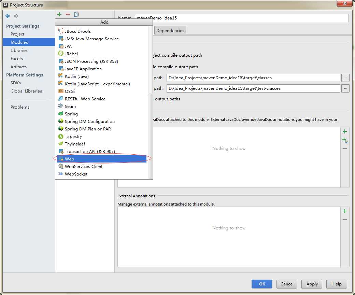Click the Apply button
Viewport: 355px width, 295px height.
[x=312, y=284]
